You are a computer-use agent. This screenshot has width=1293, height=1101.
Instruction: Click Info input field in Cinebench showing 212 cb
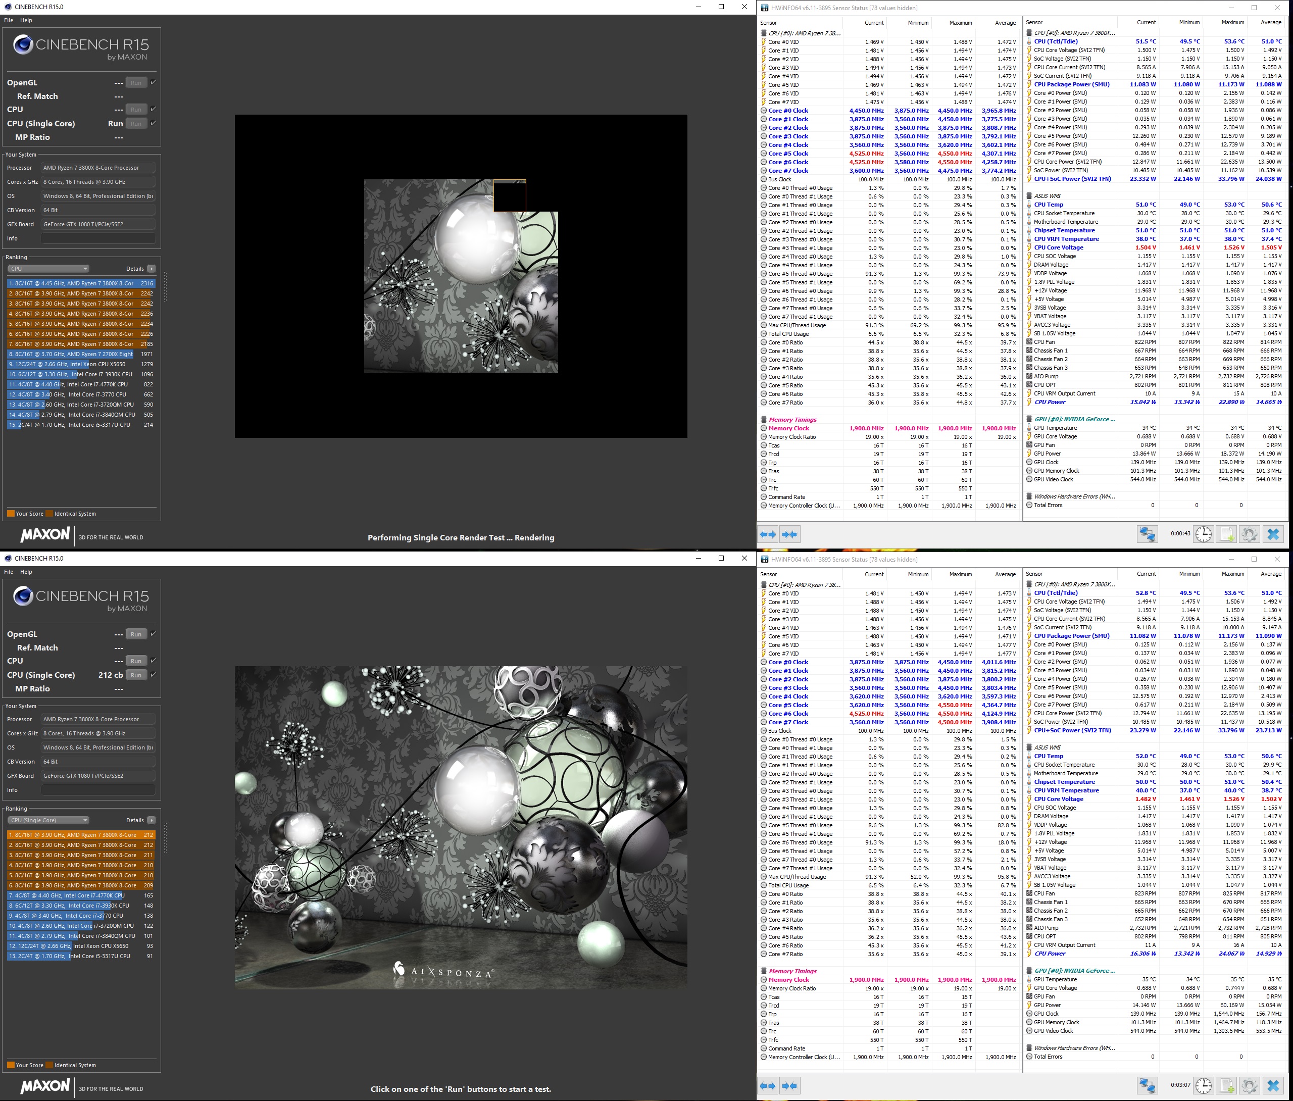98,789
